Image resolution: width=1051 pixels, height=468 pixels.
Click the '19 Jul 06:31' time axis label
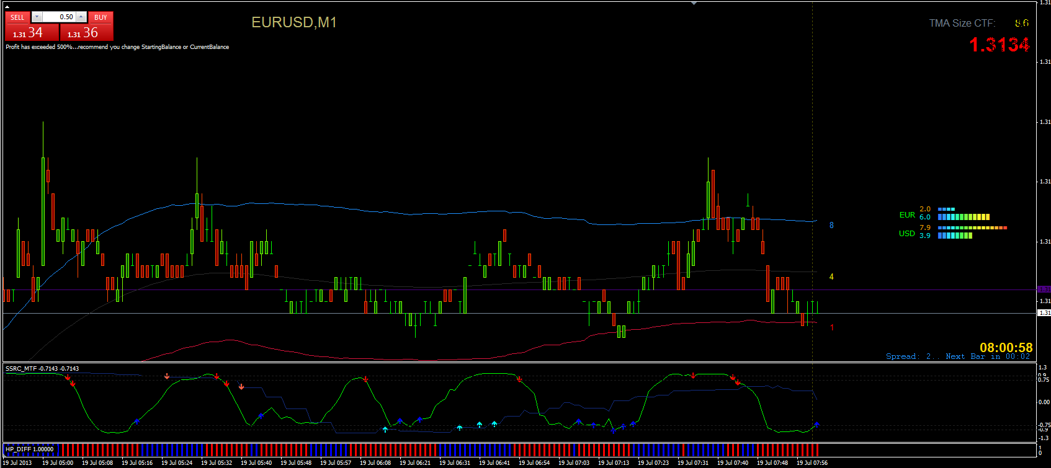[455, 463]
